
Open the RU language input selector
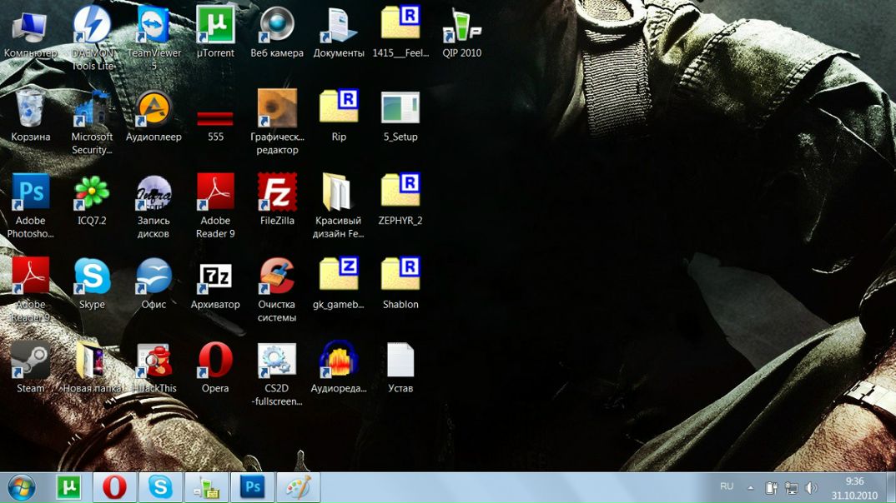pyautogui.click(x=727, y=486)
